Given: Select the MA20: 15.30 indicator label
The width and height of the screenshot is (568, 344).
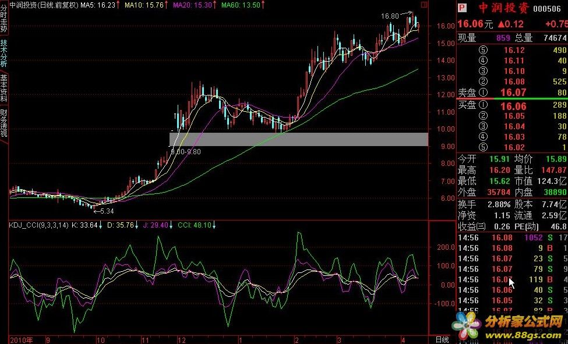Looking at the screenshot, I should pos(195,5).
